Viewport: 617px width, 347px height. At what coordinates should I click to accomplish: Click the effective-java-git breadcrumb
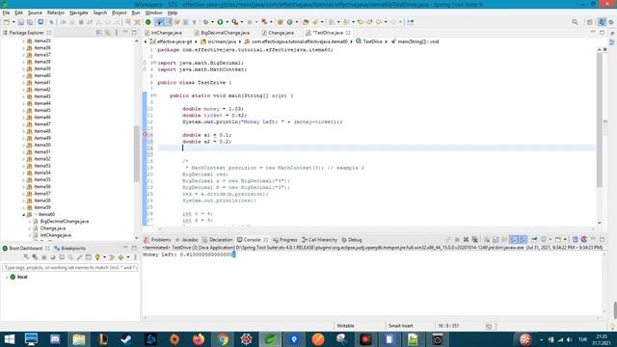coord(172,41)
